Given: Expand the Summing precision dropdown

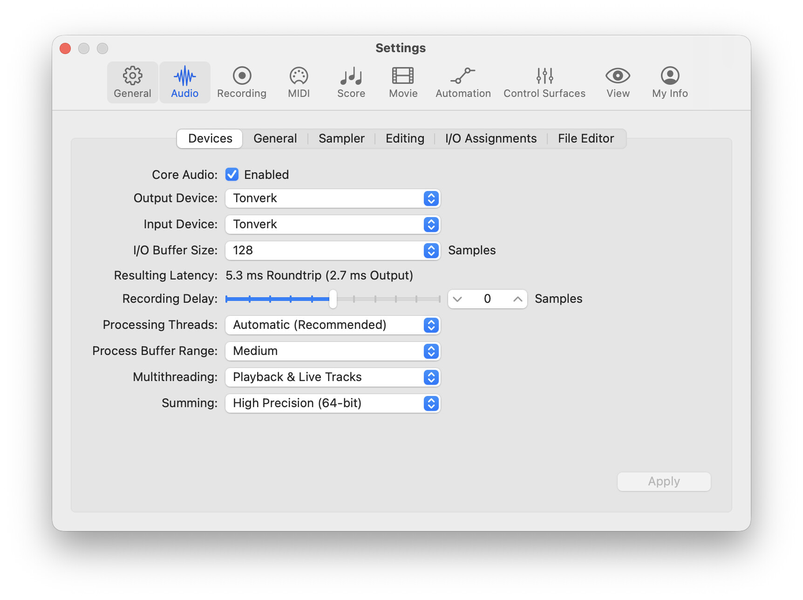Looking at the screenshot, I should tap(333, 403).
